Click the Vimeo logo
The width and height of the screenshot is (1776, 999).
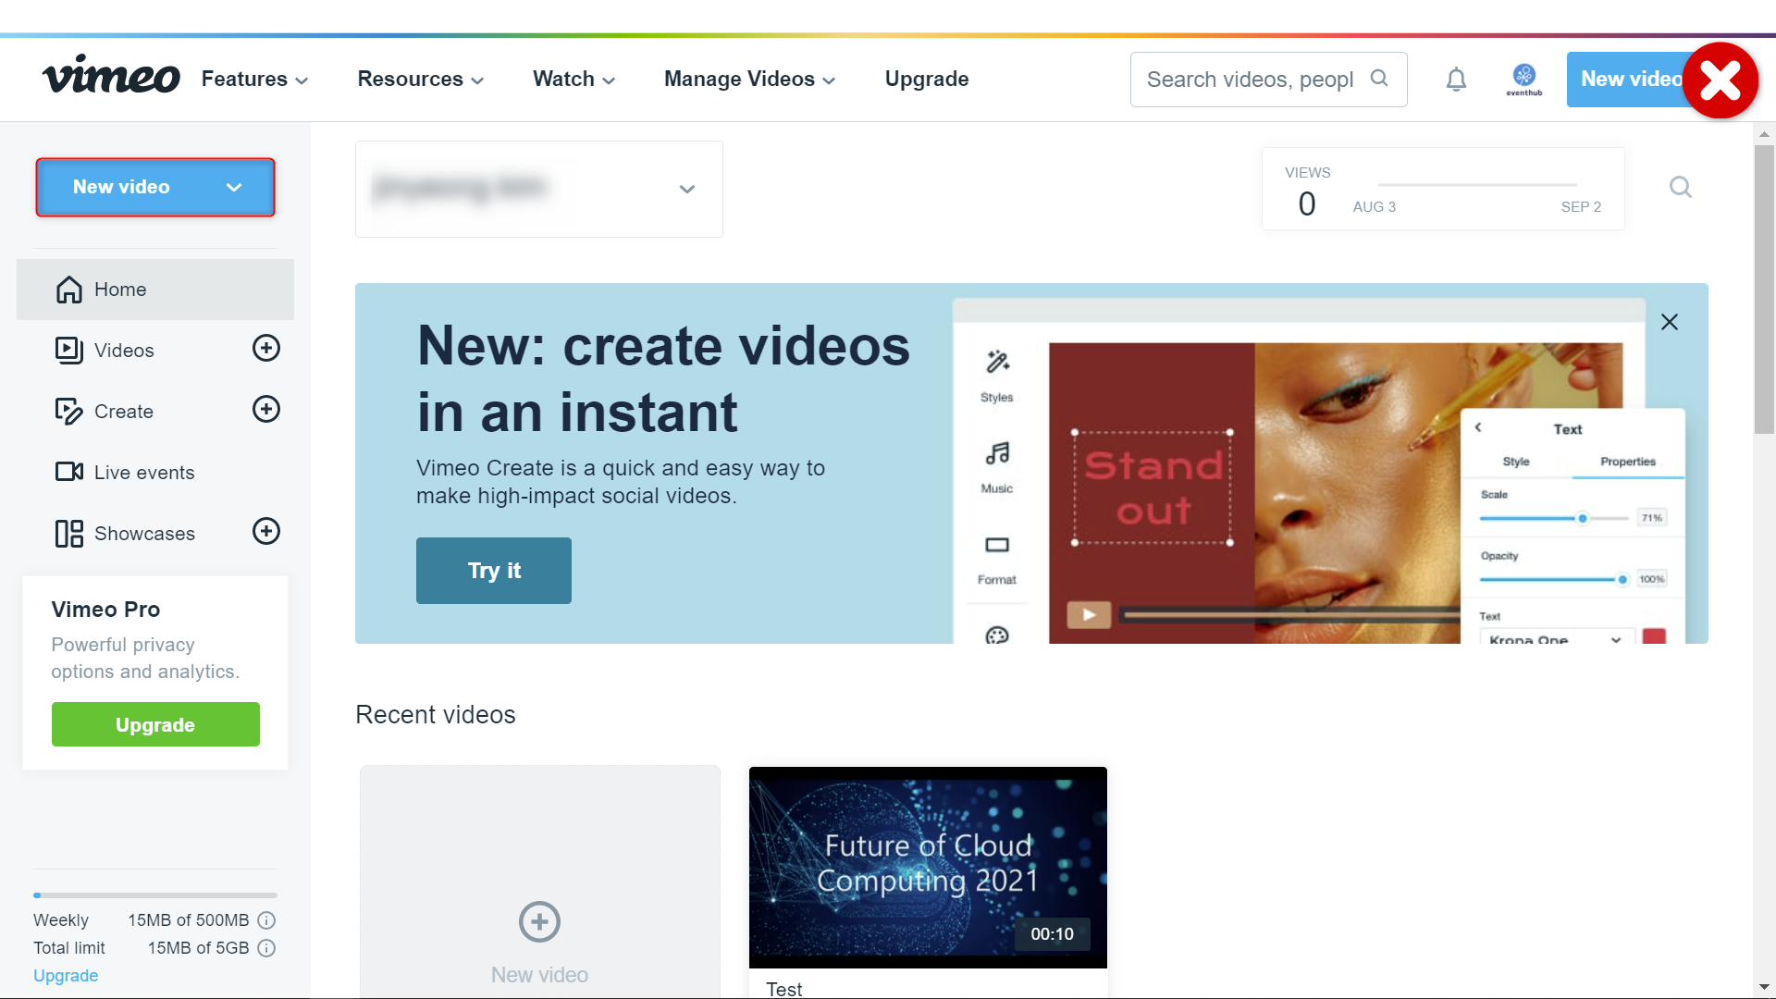click(x=111, y=75)
